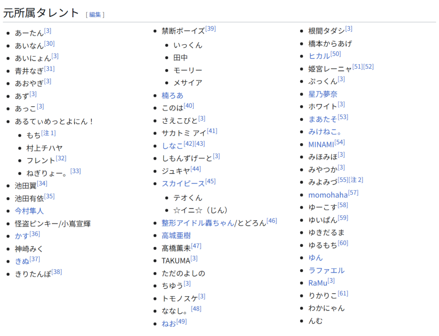Click the ラファエル link
439x336 pixels.
[326, 270]
